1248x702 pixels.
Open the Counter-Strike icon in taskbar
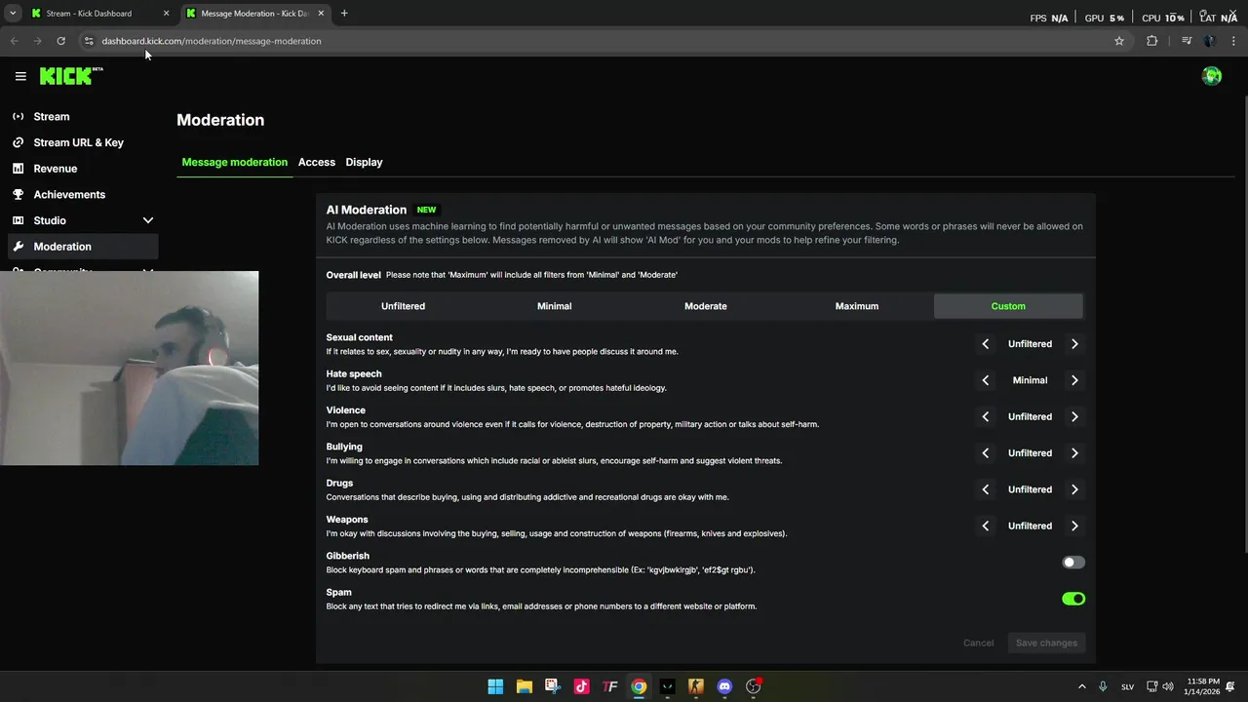(695, 686)
